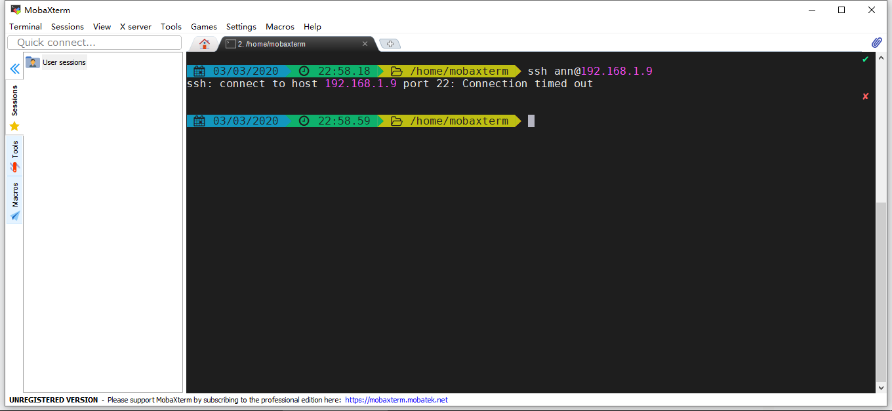This screenshot has width=892, height=411.
Task: Select User sessions in the tree
Action: click(x=56, y=62)
